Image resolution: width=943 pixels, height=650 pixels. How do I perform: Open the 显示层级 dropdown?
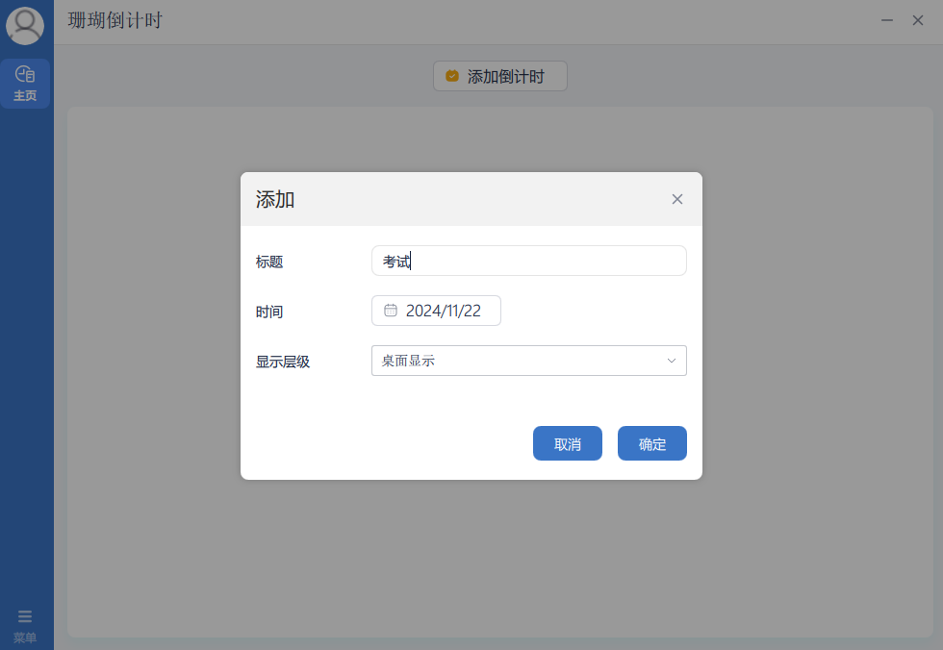point(528,360)
